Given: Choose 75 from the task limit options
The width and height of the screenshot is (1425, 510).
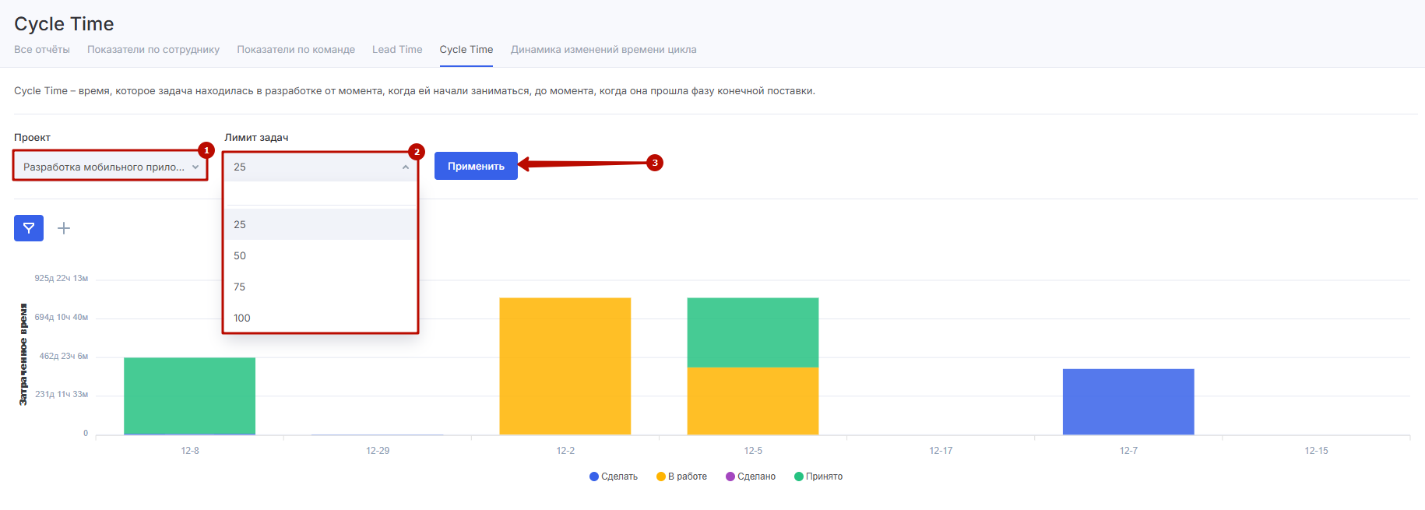Looking at the screenshot, I should pos(240,287).
